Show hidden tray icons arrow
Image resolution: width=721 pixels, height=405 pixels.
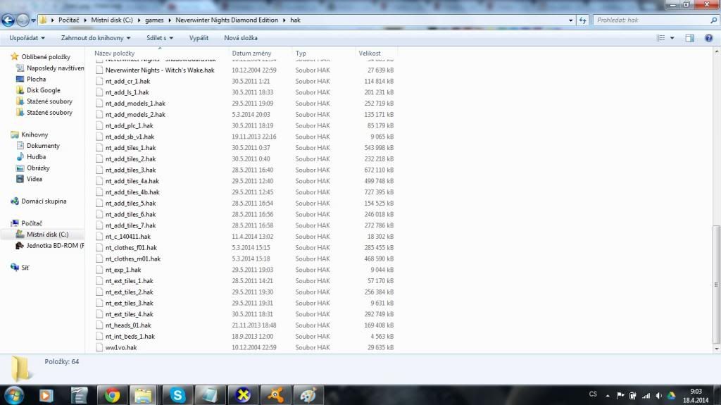608,396
